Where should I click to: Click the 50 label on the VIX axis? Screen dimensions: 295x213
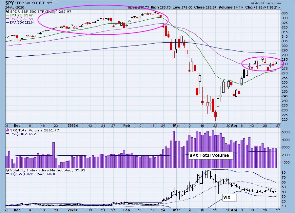[284, 187]
